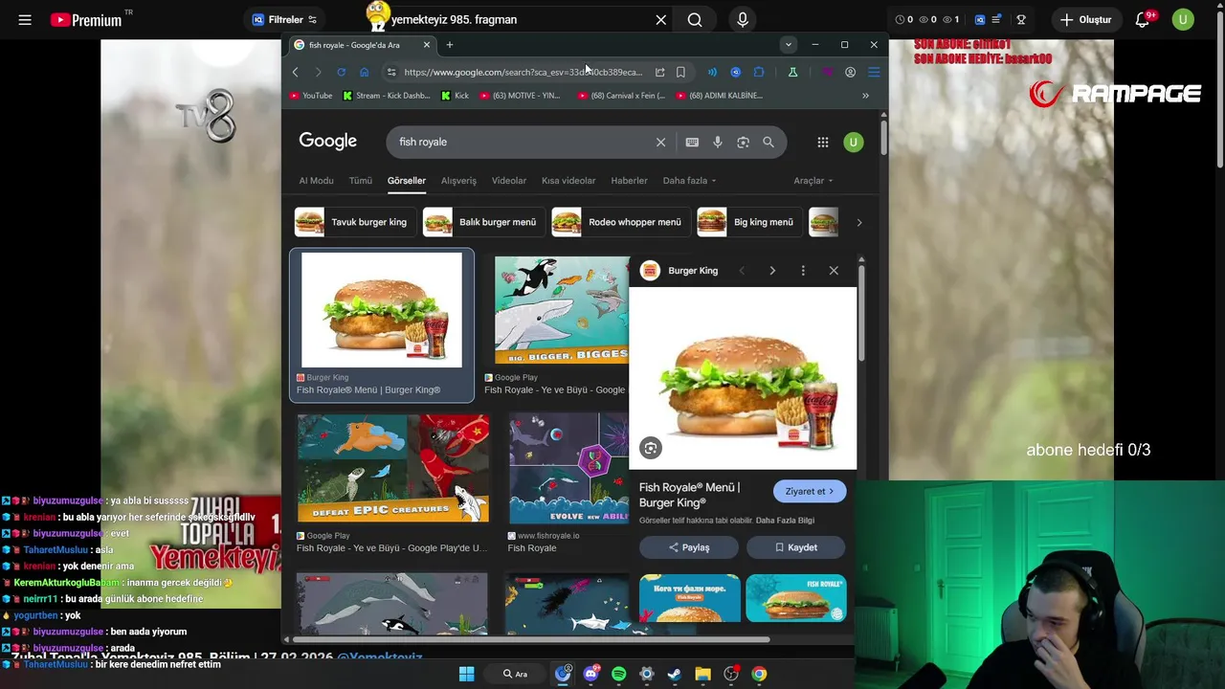
Task: Open the browser home page icon
Action: [x=364, y=72]
